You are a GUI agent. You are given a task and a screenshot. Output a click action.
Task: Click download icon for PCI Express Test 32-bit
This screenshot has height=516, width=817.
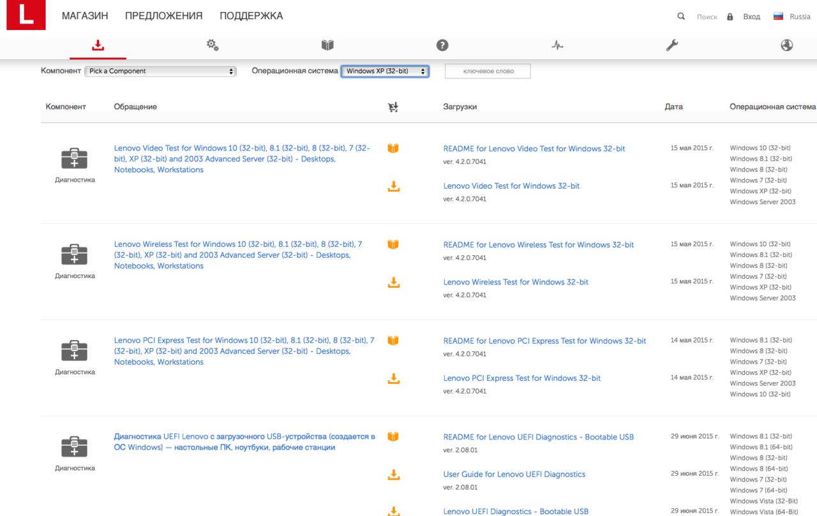coord(393,378)
